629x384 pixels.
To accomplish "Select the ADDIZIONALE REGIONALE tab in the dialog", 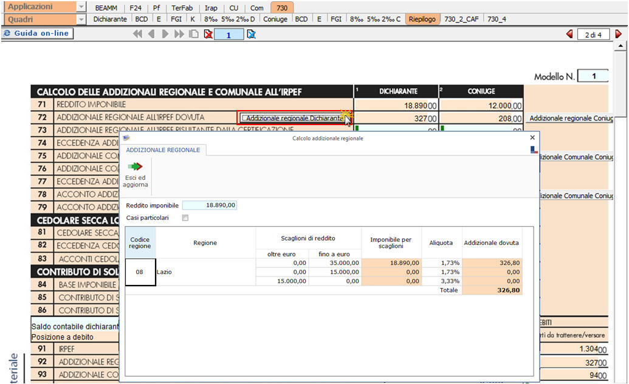I will click(163, 149).
